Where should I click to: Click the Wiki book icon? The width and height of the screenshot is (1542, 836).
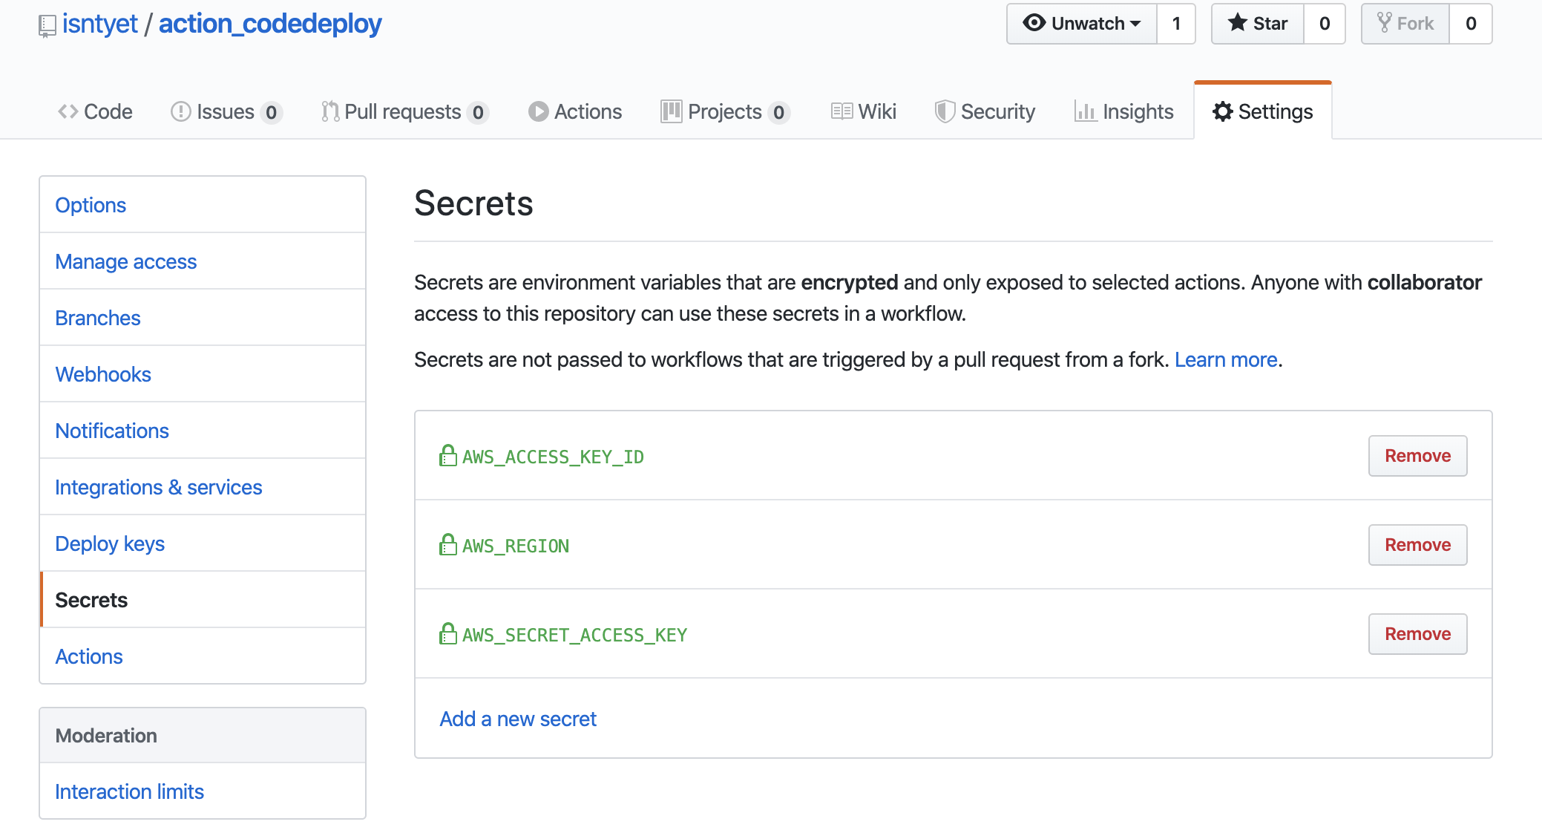point(842,111)
